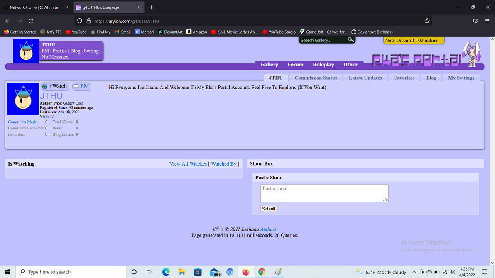Close the Network Profile CJ Affiliate tab
The image size is (495, 278).
click(x=66, y=7)
